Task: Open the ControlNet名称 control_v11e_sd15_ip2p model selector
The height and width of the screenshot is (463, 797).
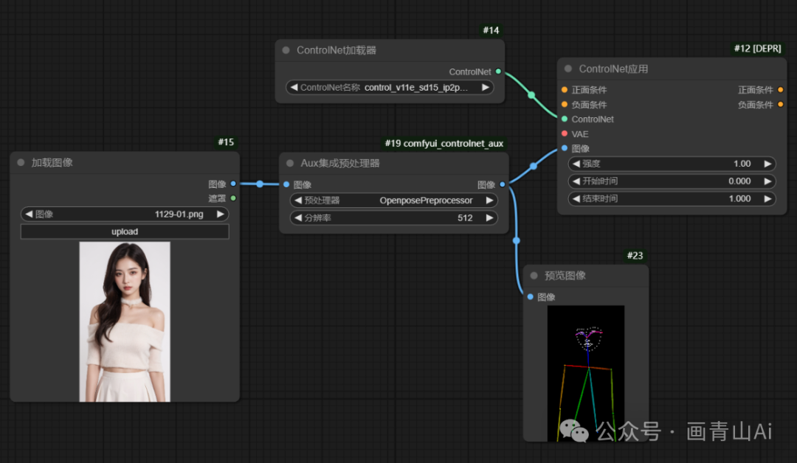Action: coord(390,87)
